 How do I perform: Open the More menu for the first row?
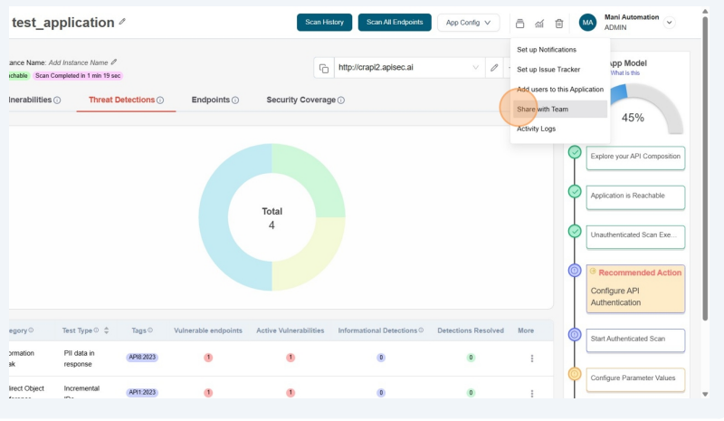(x=531, y=359)
